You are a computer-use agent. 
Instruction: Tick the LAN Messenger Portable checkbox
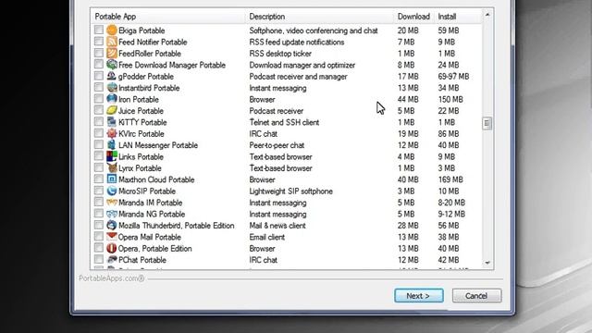pyautogui.click(x=99, y=144)
